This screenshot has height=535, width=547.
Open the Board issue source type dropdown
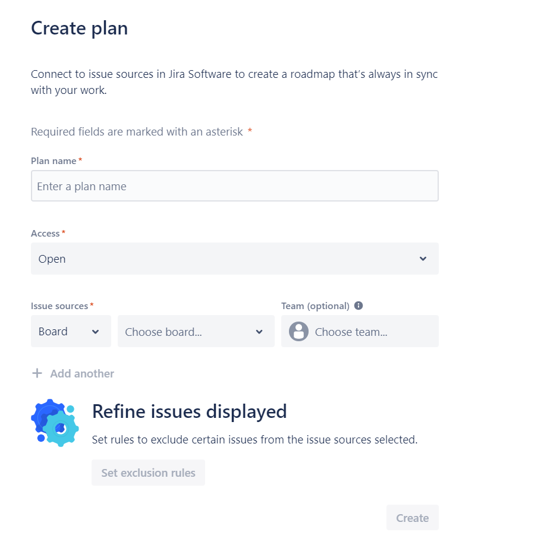71,331
